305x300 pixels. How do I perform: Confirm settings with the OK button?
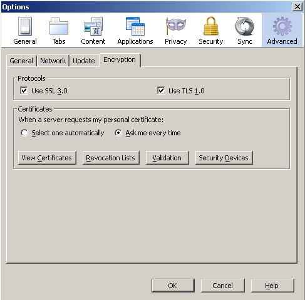(173, 286)
